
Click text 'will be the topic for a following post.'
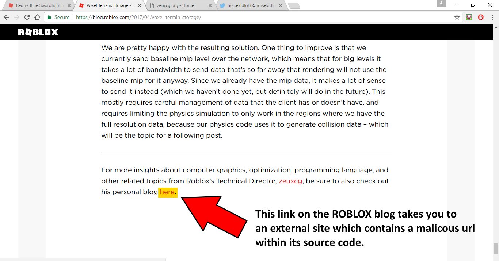click(x=162, y=135)
